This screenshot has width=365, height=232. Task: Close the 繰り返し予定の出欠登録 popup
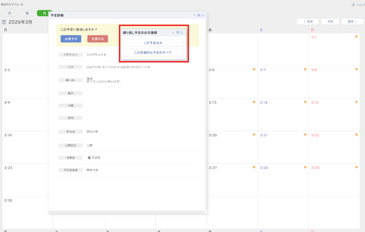pos(178,32)
